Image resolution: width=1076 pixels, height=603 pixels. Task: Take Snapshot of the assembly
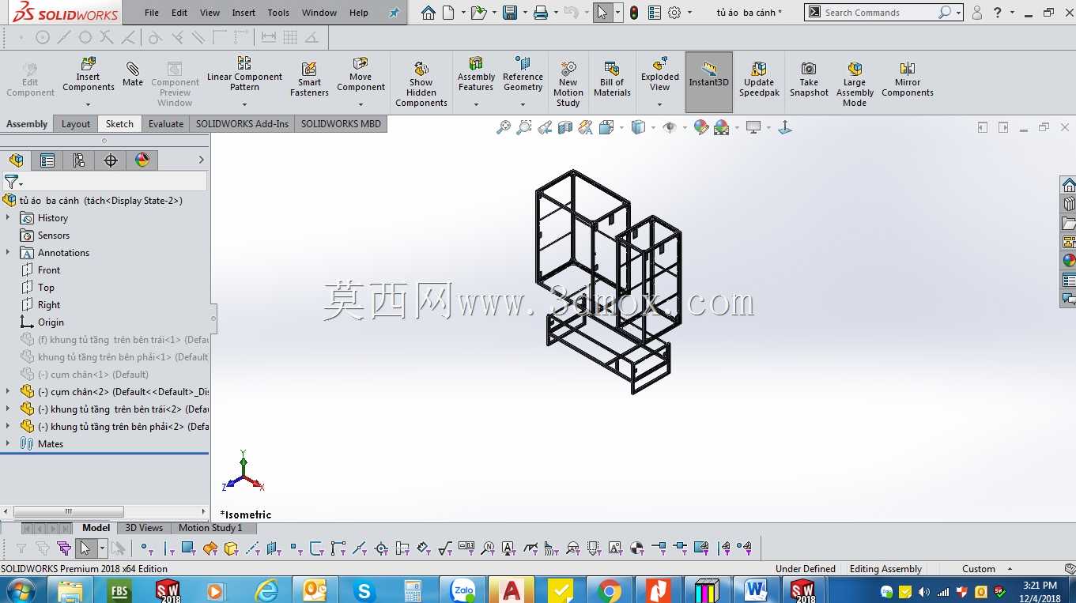pos(809,80)
